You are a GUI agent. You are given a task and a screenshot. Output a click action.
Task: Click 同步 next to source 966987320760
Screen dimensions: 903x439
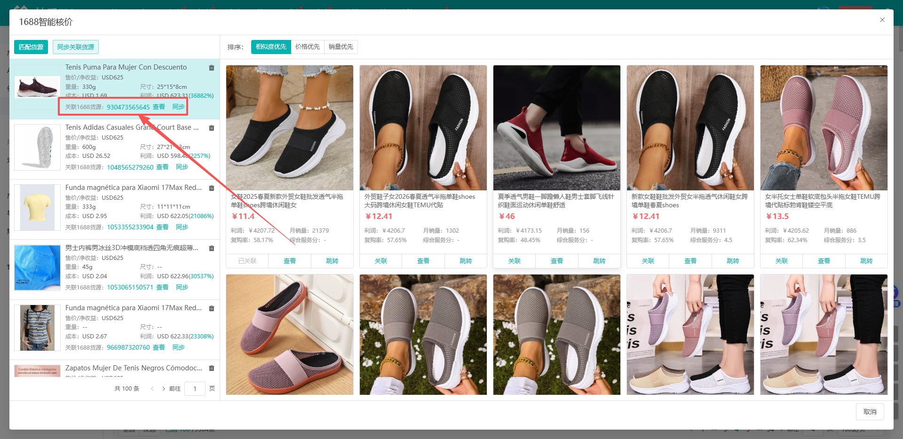click(x=179, y=348)
